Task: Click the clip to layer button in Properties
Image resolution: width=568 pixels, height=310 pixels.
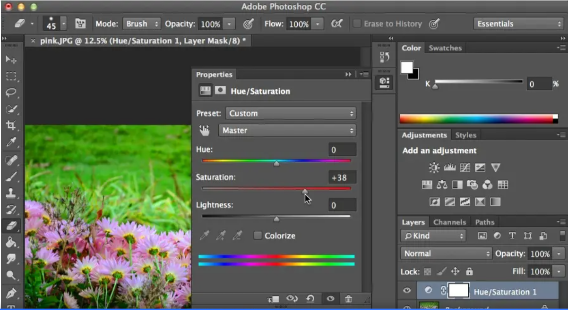Action: [274, 299]
